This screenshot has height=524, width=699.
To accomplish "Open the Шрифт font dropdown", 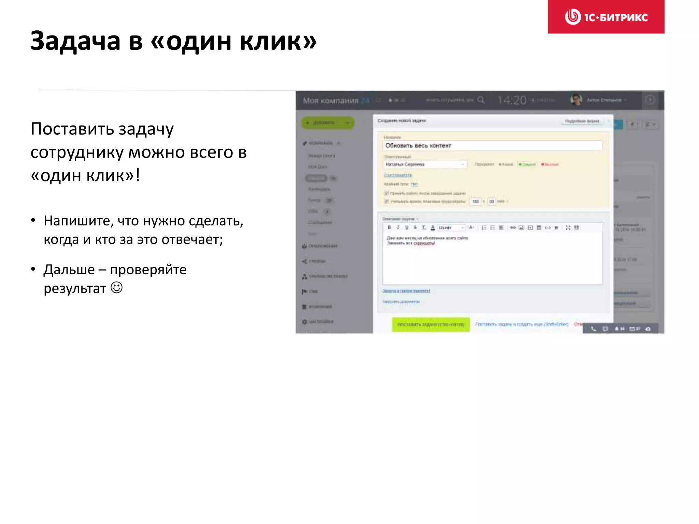I will click(451, 228).
